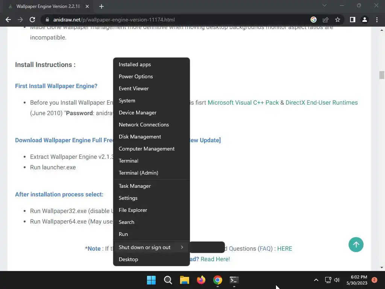Open DirectX End-User Runtimes link
385x289 pixels.
coord(321,102)
